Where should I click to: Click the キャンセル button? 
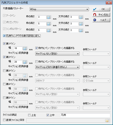(101, 15)
